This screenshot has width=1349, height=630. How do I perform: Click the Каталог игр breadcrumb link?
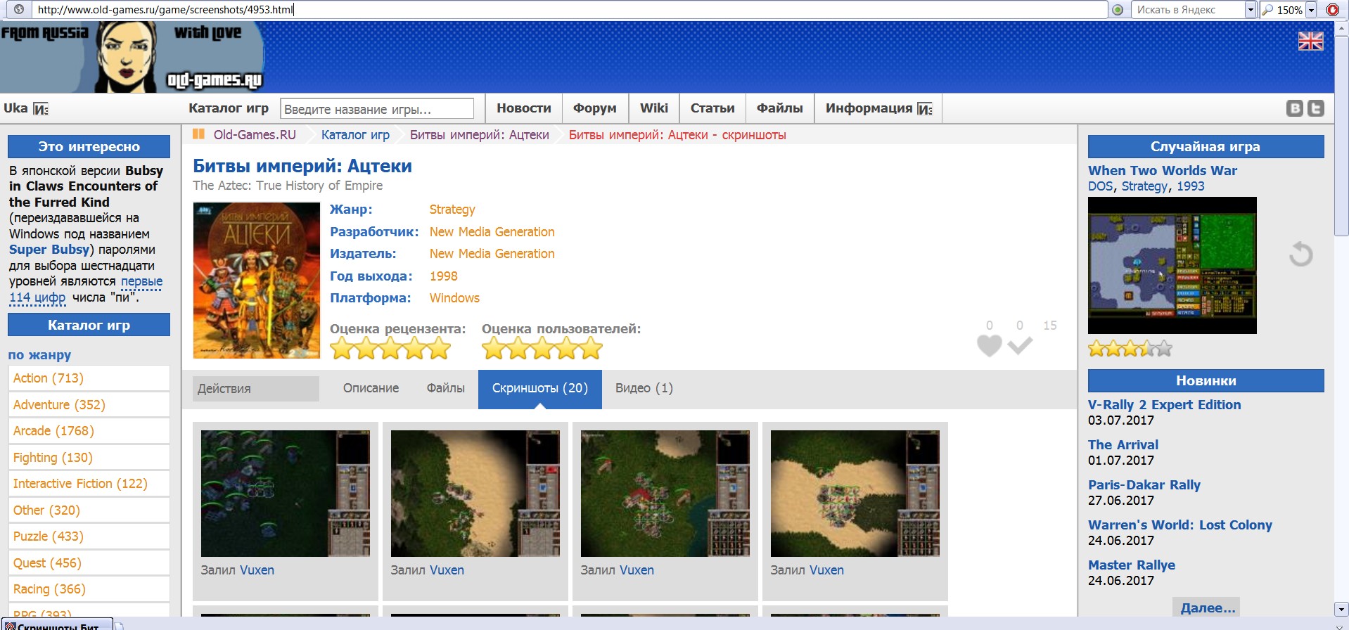(355, 135)
